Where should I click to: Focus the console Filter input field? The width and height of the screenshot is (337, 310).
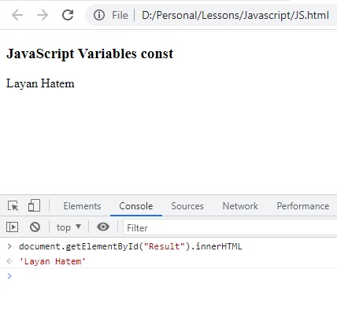230,227
